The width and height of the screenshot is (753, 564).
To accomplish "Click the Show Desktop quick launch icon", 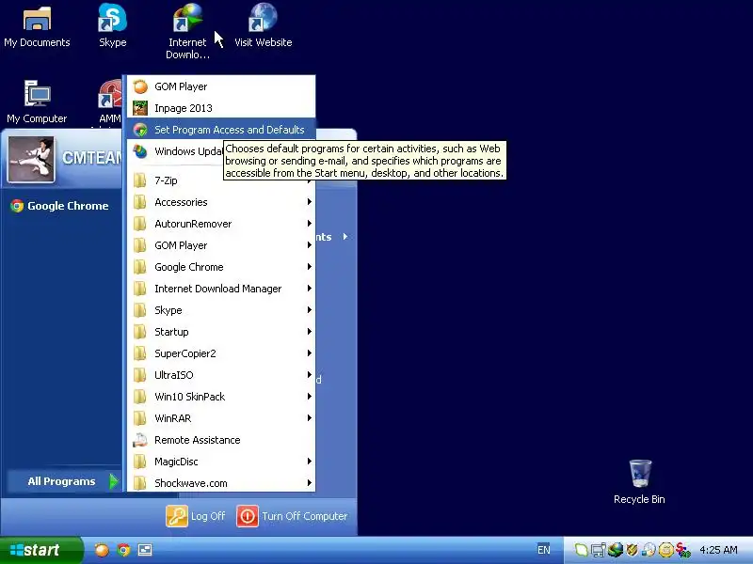I will pyautogui.click(x=145, y=550).
